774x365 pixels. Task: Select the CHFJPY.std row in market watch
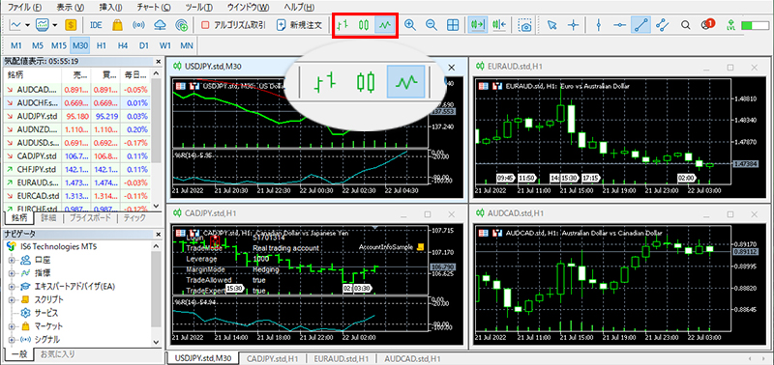coord(77,169)
